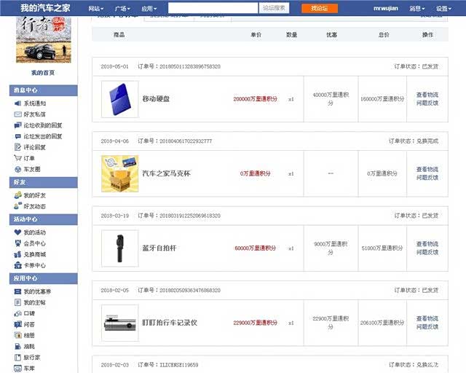Click the 论坛收到的回复 chat icon
This screenshot has height=373, width=466.
pyautogui.click(x=17, y=125)
